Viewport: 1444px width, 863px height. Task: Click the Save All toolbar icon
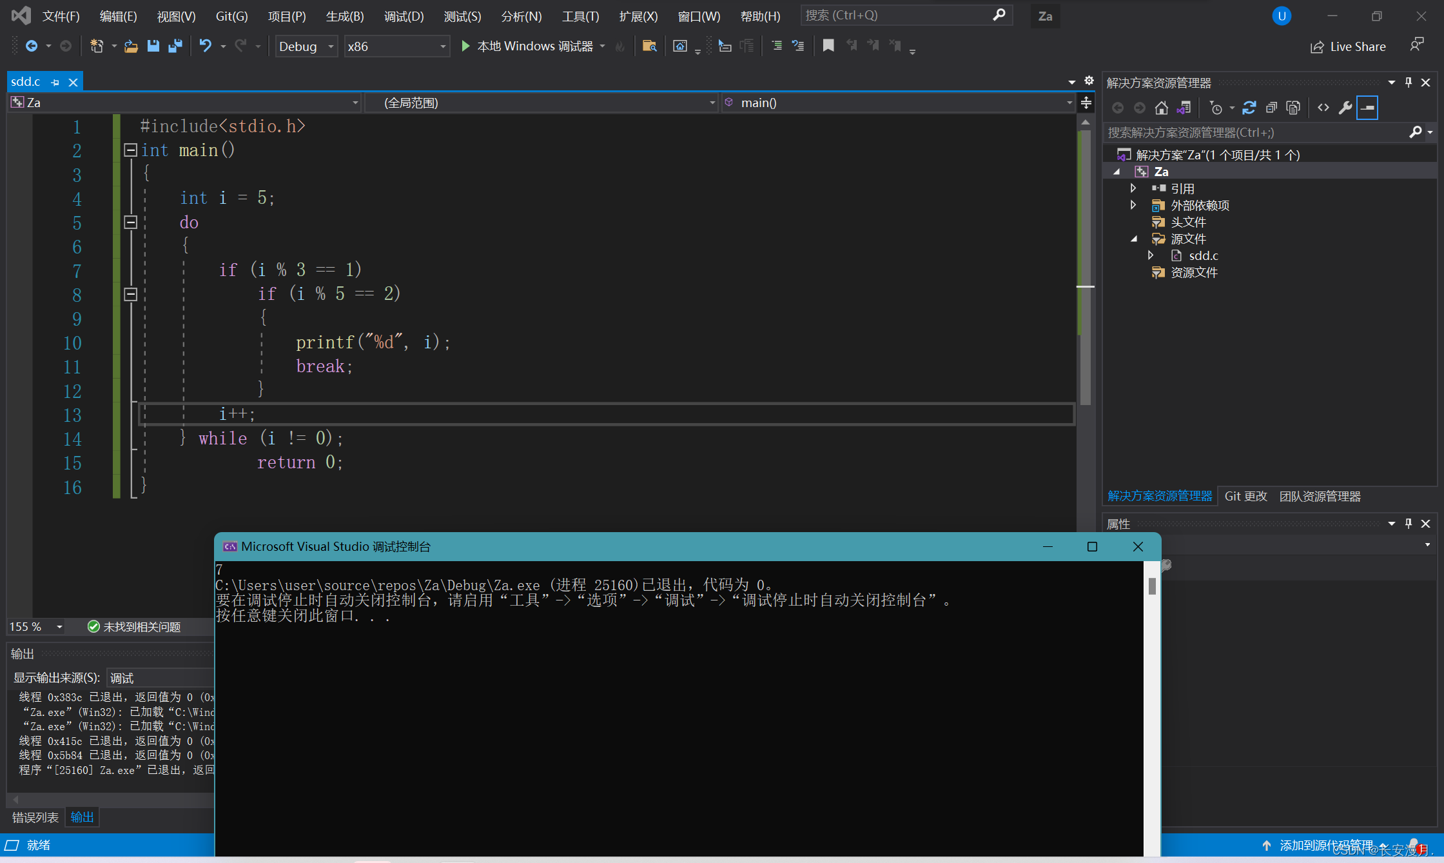point(175,46)
